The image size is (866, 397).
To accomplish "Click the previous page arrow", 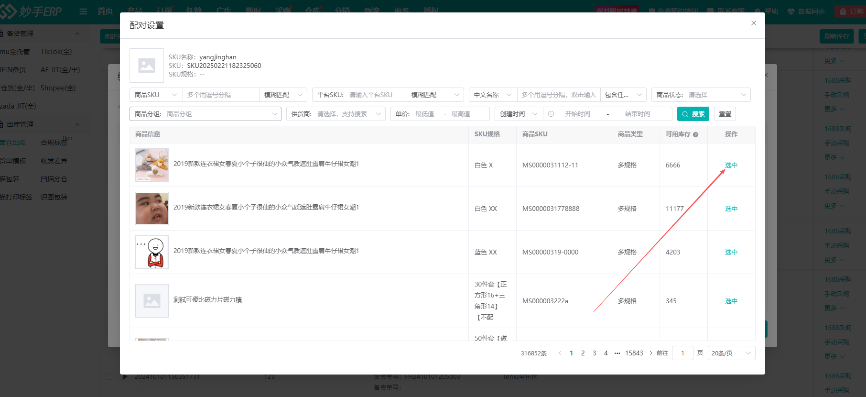I will (560, 353).
